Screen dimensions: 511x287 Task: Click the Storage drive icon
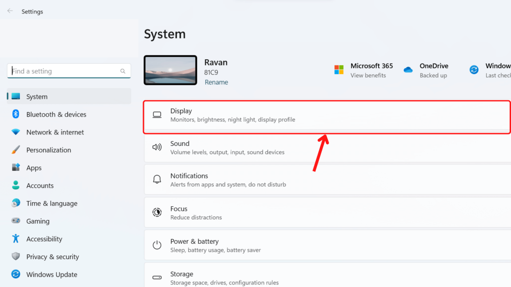(157, 278)
